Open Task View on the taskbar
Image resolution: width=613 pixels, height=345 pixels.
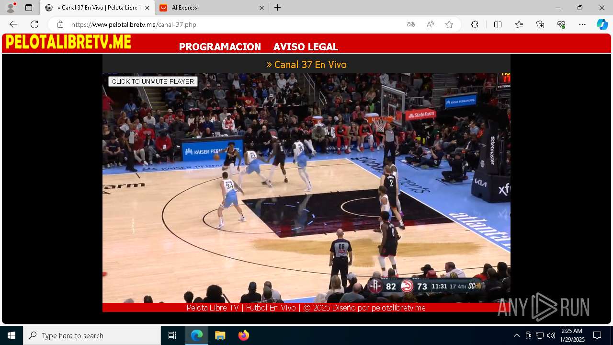172,335
